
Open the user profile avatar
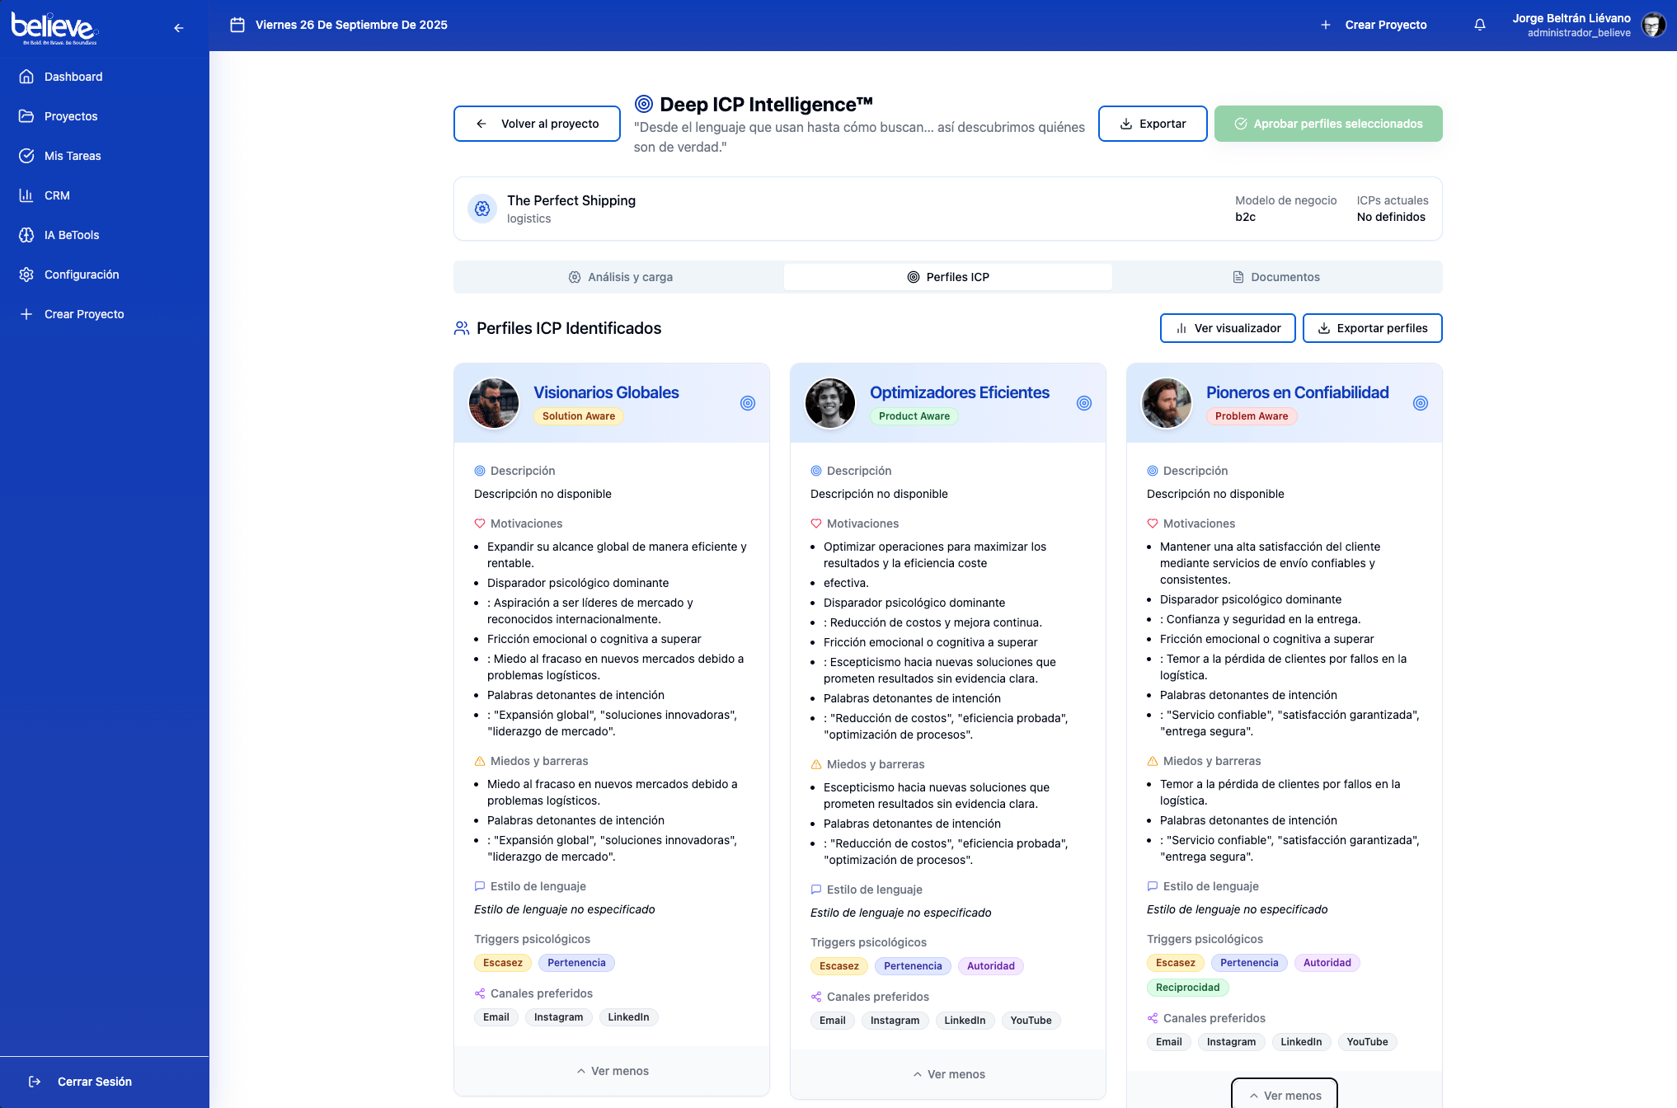1653,25
